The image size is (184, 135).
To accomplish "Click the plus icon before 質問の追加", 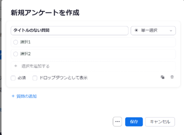I will click(x=13, y=96).
